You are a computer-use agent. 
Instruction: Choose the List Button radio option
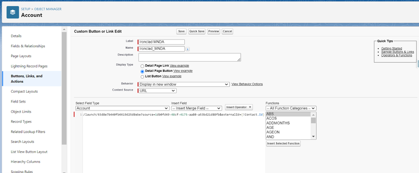click(x=142, y=76)
